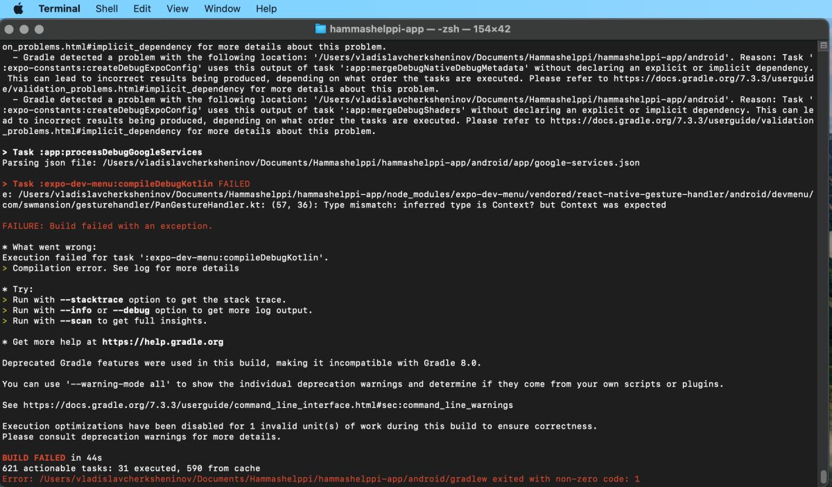Click the '* Try:' line
This screenshot has width=832, height=487.
(x=18, y=289)
